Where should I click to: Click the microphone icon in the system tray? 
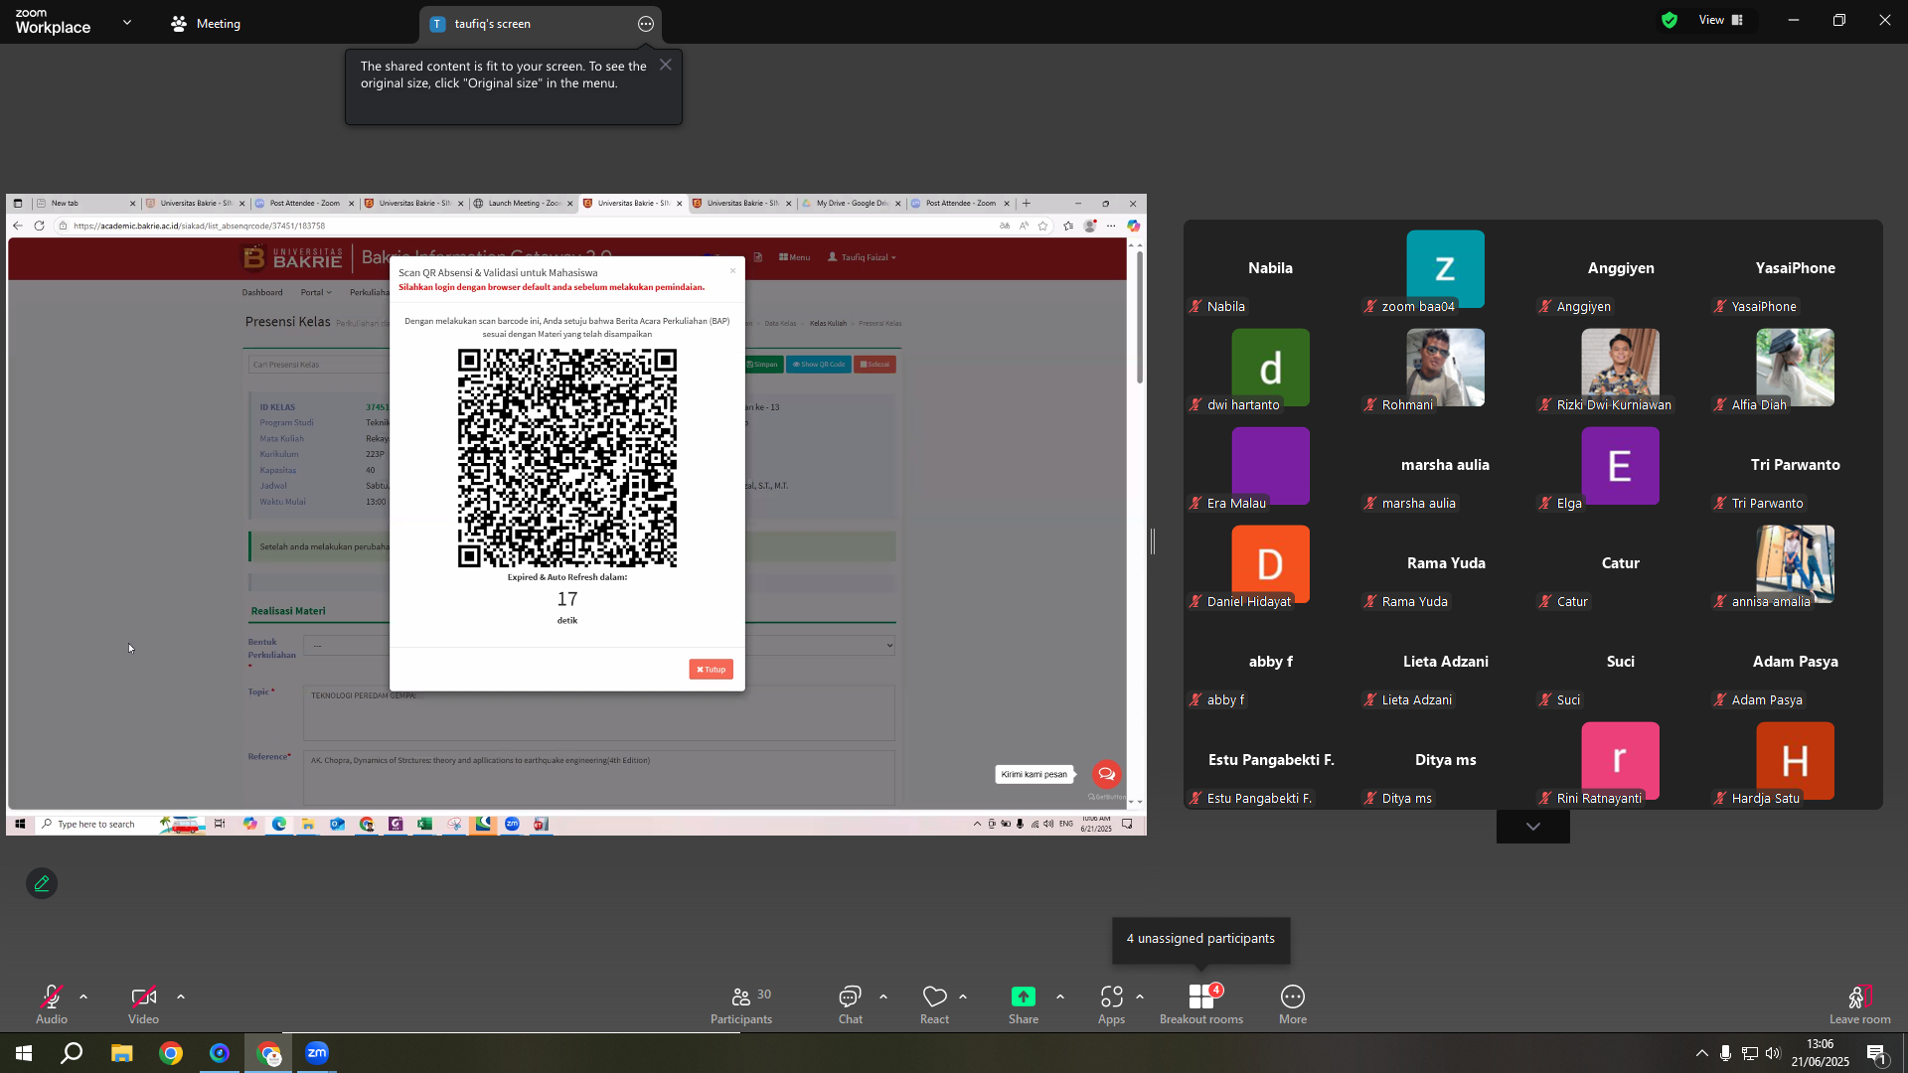[x=1725, y=1053]
